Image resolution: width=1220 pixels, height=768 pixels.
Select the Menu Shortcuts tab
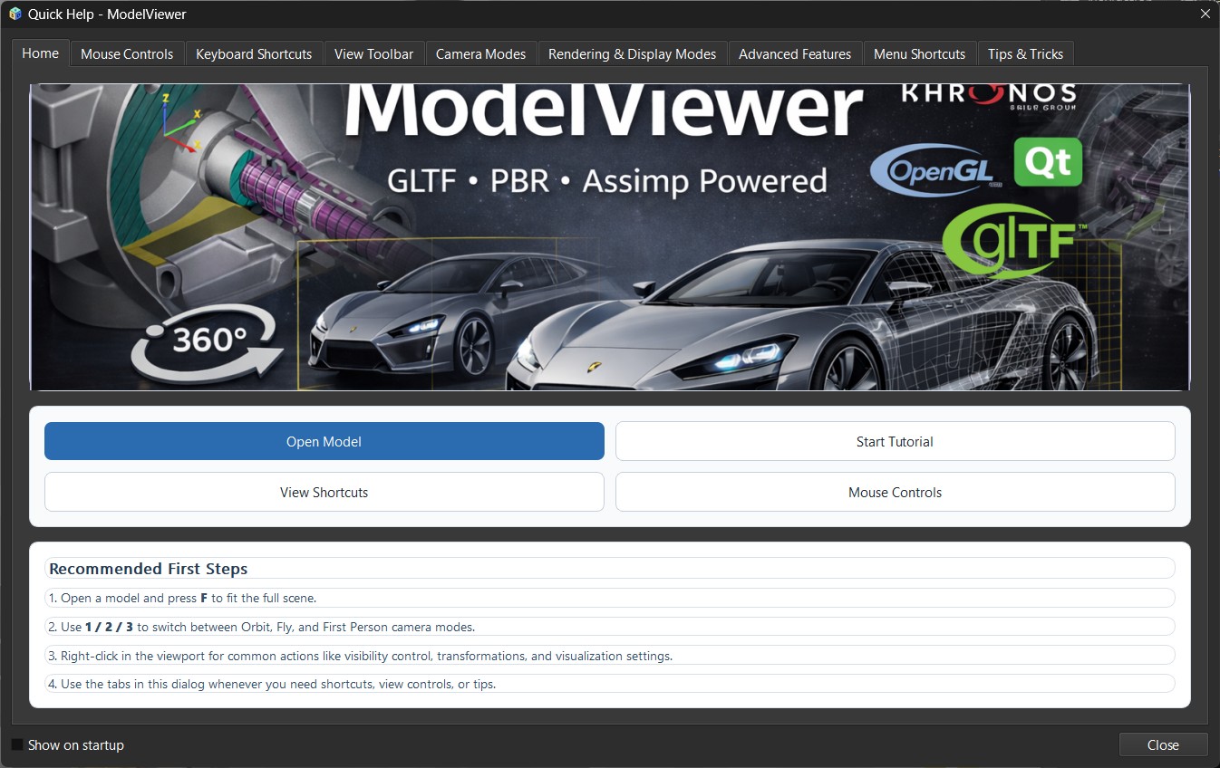pos(919,54)
